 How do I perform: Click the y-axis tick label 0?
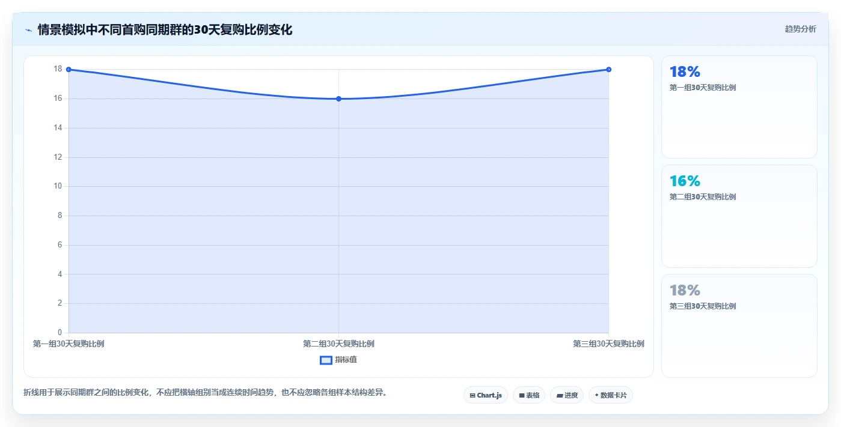click(x=60, y=333)
